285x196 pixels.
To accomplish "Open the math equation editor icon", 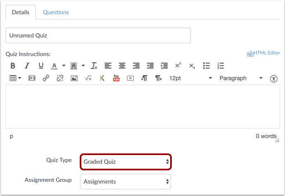I will click(88, 78).
